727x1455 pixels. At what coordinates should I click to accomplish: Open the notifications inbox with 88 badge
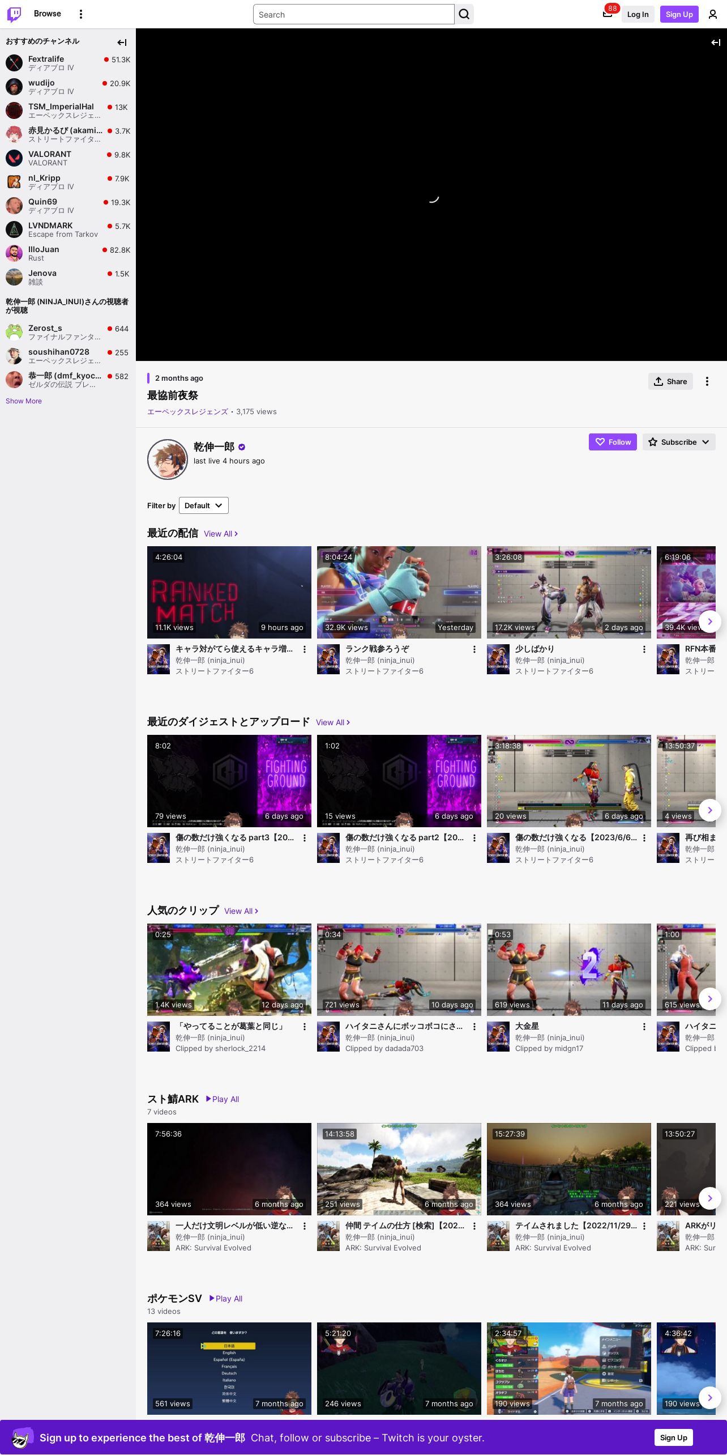(x=608, y=14)
